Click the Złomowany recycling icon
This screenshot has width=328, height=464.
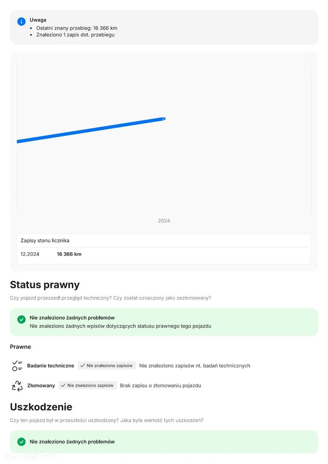[x=17, y=386]
